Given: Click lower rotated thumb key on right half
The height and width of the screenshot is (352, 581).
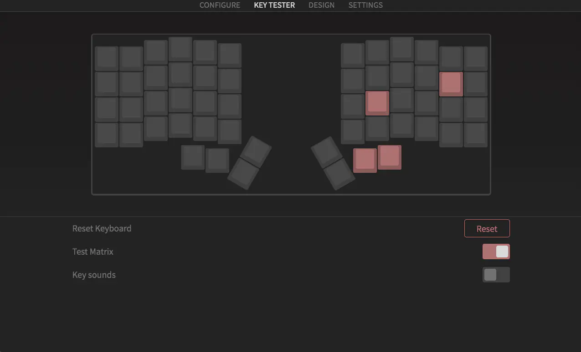Looking at the screenshot, I should pos(339,174).
